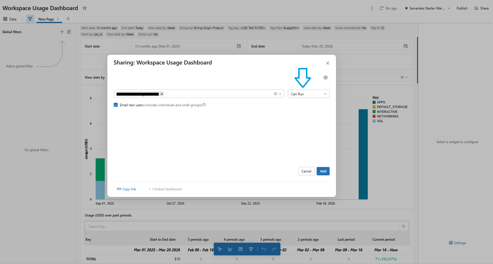Open the Serverless Starter Warehouse dropdown
This screenshot has width=493, height=264.
coord(427,8)
